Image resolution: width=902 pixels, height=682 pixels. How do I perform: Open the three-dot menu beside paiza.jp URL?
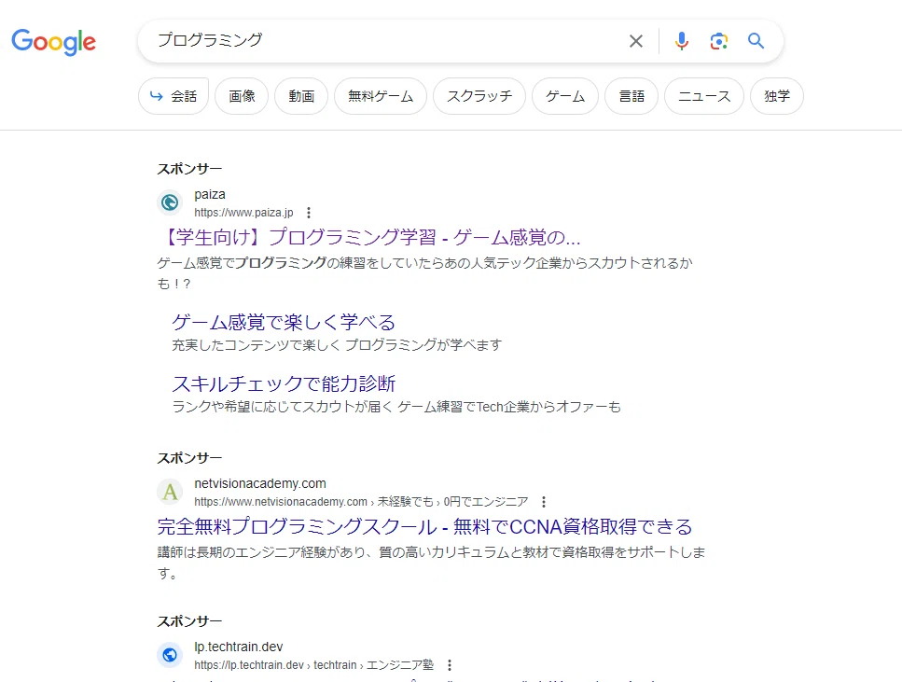tap(309, 213)
